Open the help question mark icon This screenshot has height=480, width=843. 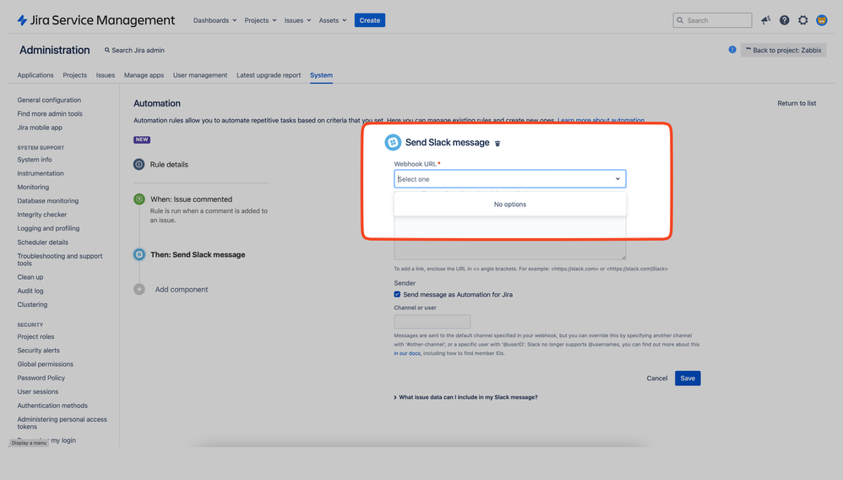coord(785,20)
